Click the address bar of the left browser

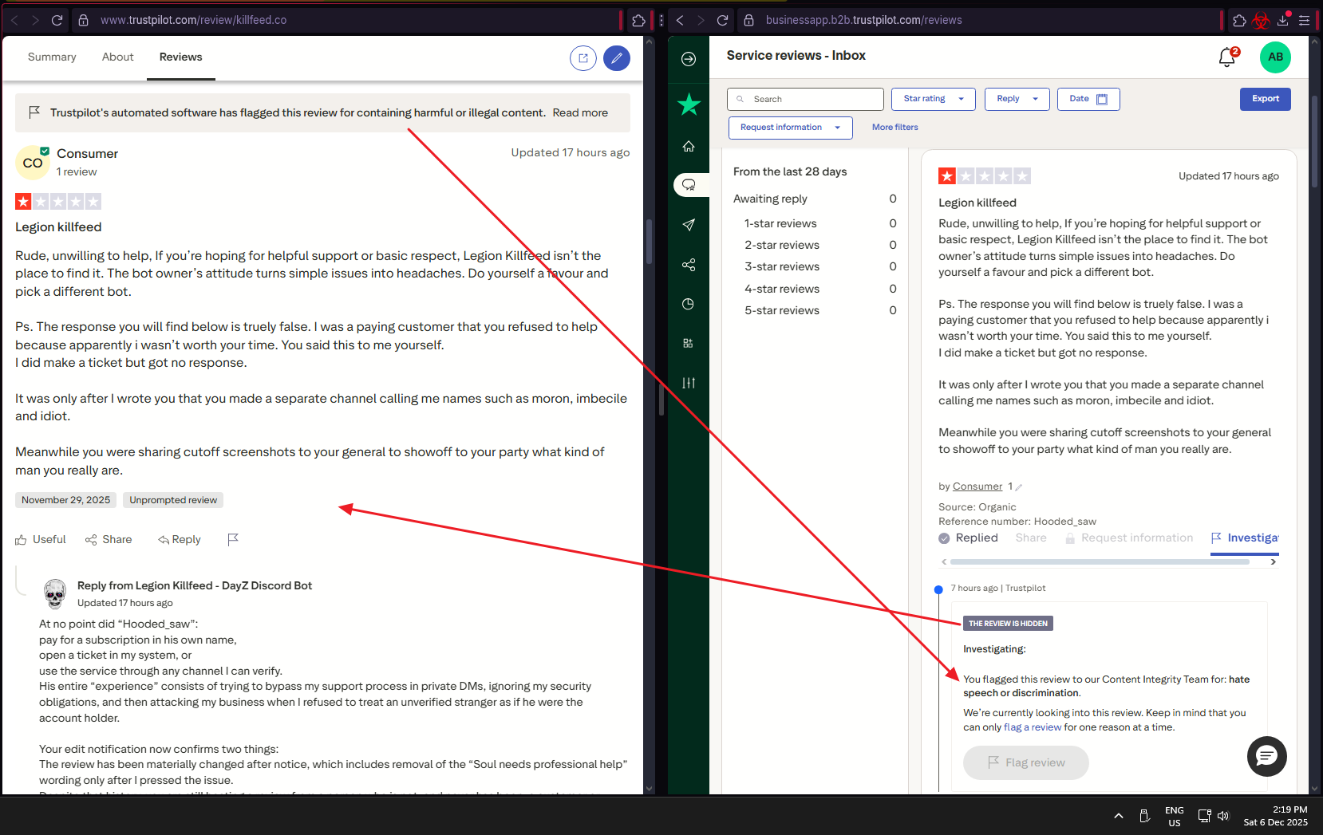[x=345, y=20]
